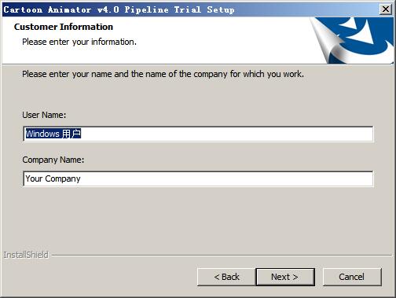The image size is (396, 298).
Task: Click the blank gray area below Company Name
Action: click(x=198, y=219)
